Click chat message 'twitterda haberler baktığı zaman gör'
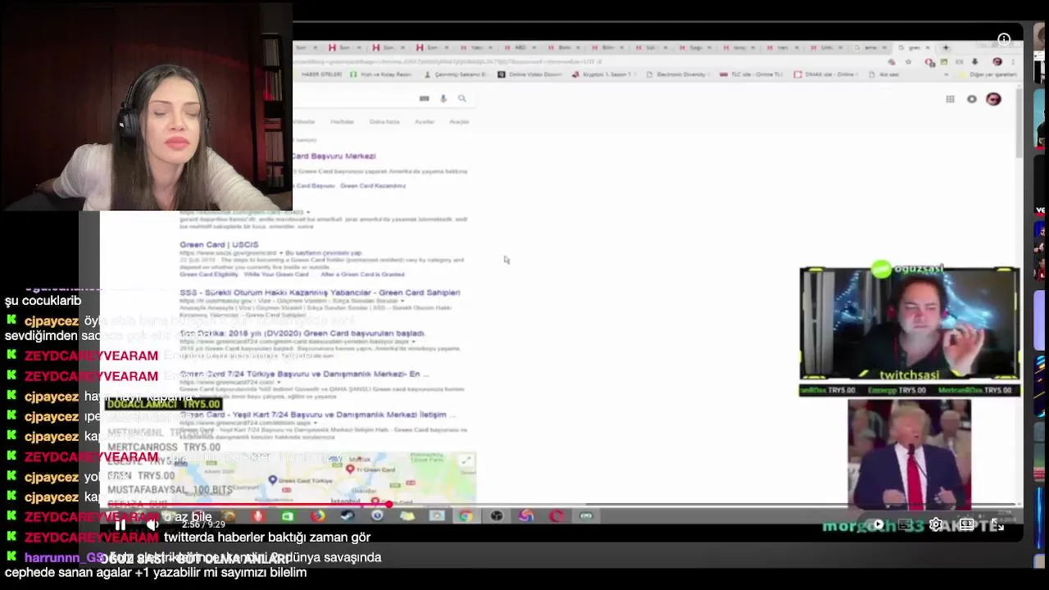Image resolution: width=1049 pixels, height=590 pixels. [267, 538]
